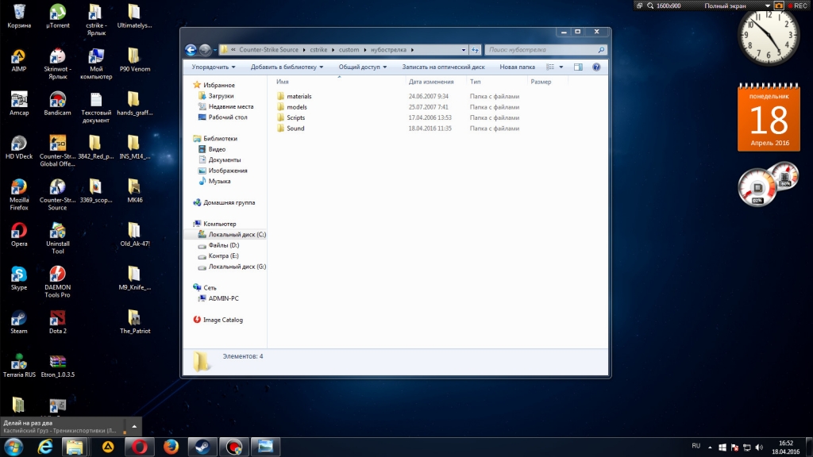
Task: Launch the µTorrent desktop icon
Action: (x=57, y=13)
